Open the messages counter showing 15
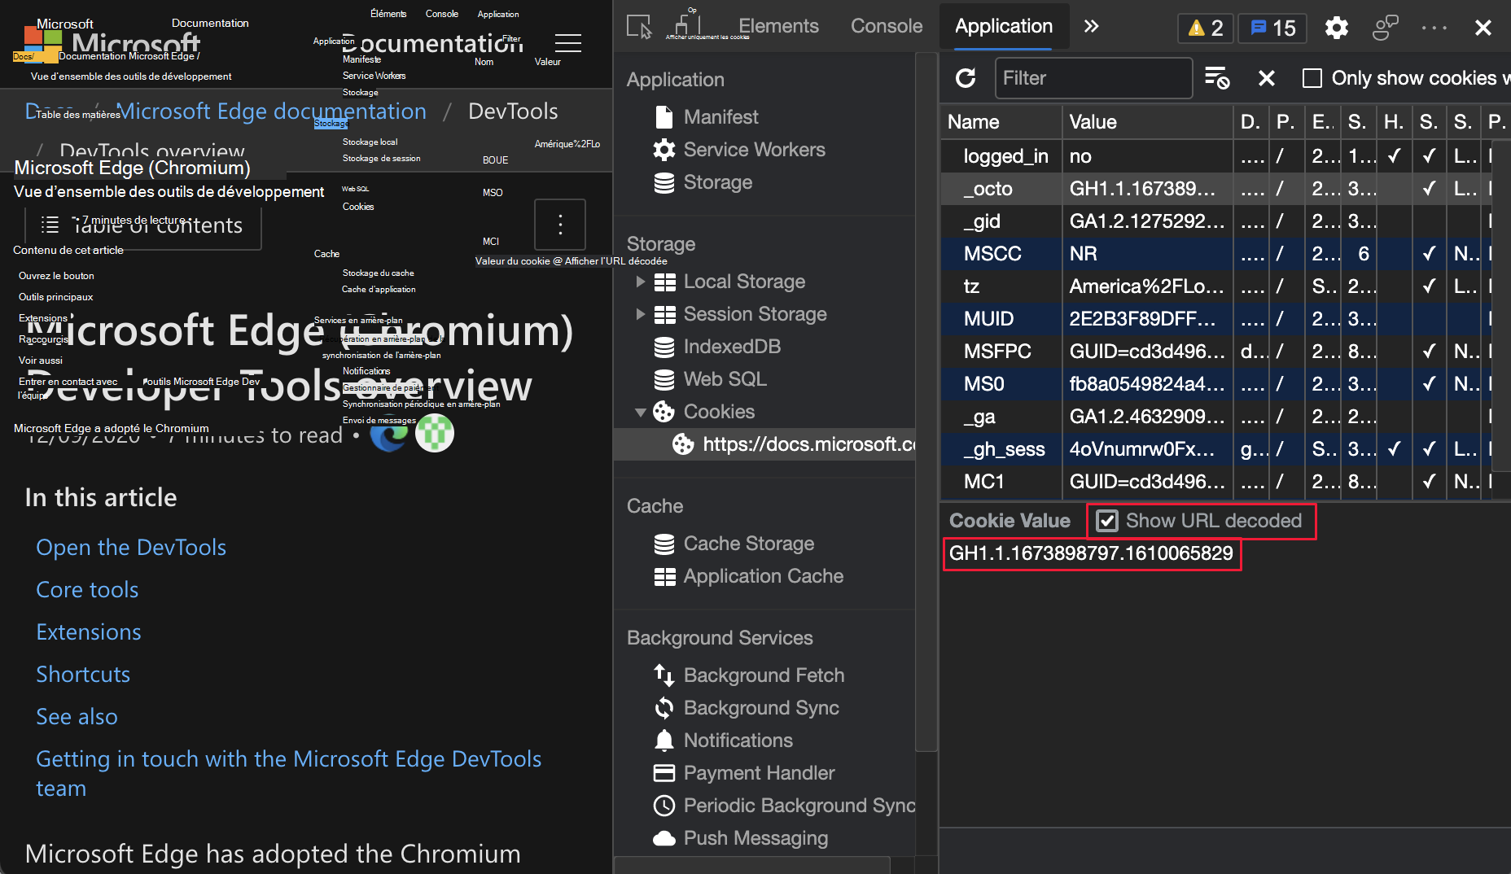 pos(1272,28)
